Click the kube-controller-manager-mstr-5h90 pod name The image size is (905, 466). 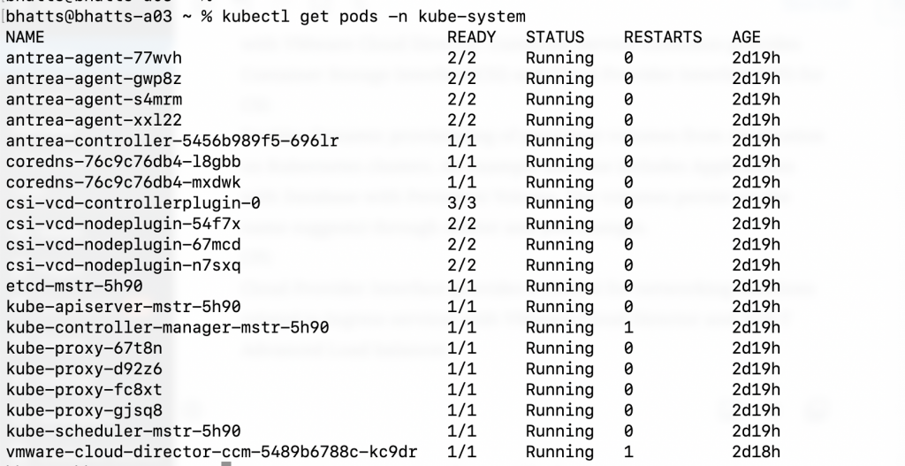[x=167, y=327]
